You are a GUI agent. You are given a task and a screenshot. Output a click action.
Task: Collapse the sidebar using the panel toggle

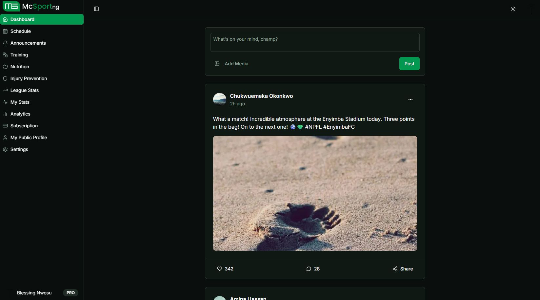[x=96, y=9]
